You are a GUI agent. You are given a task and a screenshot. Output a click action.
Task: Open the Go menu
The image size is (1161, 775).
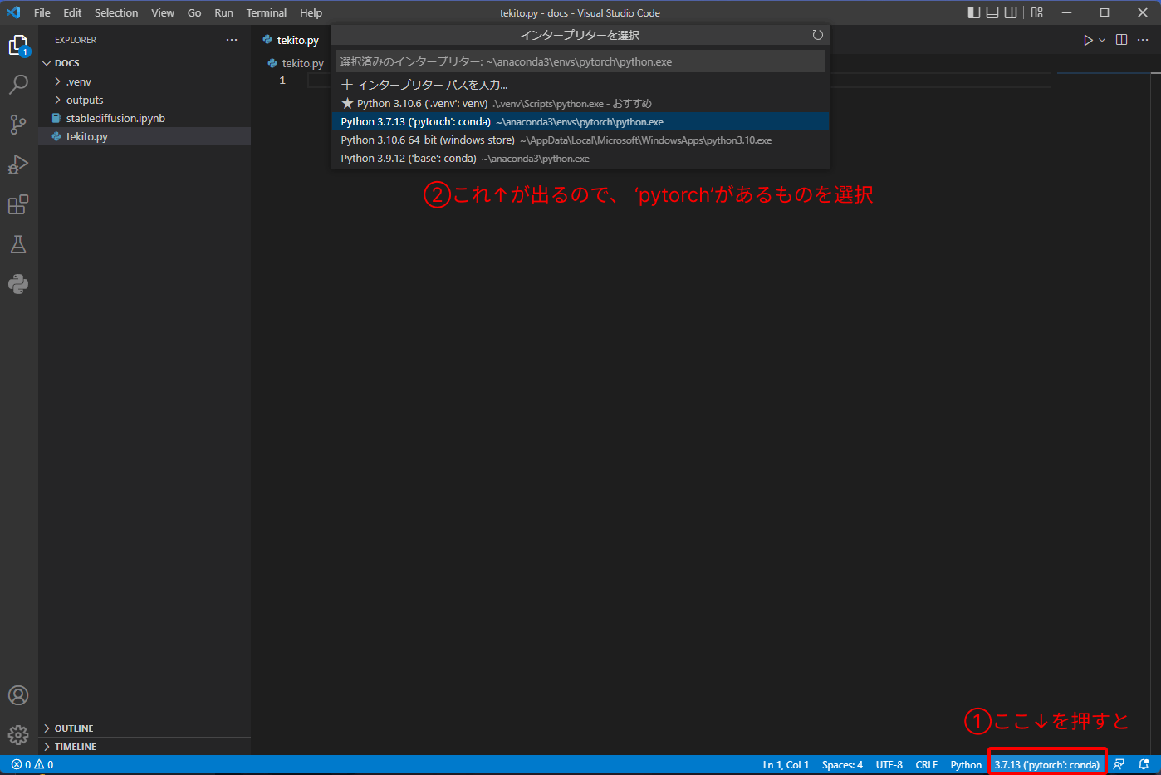pos(194,12)
